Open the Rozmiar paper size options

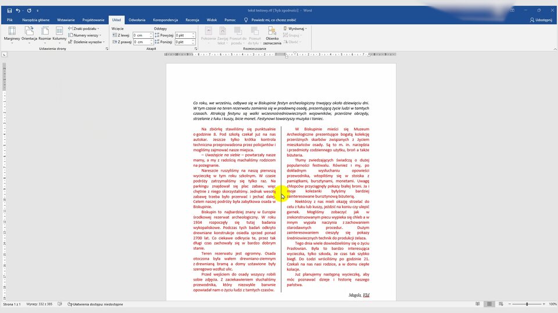point(45,34)
